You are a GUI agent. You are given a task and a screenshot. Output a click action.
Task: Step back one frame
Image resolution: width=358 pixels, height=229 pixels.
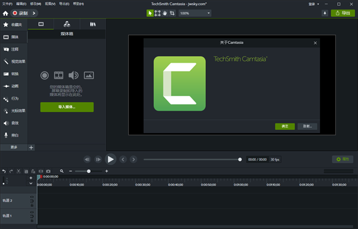click(x=87, y=159)
